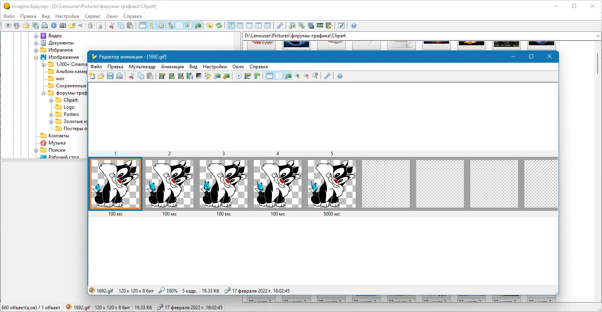Toggle the thumbnails view mode in the browser toolbar
This screenshot has width=602, height=312.
click(231, 25)
